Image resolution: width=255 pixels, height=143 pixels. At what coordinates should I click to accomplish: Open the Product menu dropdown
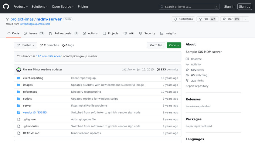pos(21,7)
